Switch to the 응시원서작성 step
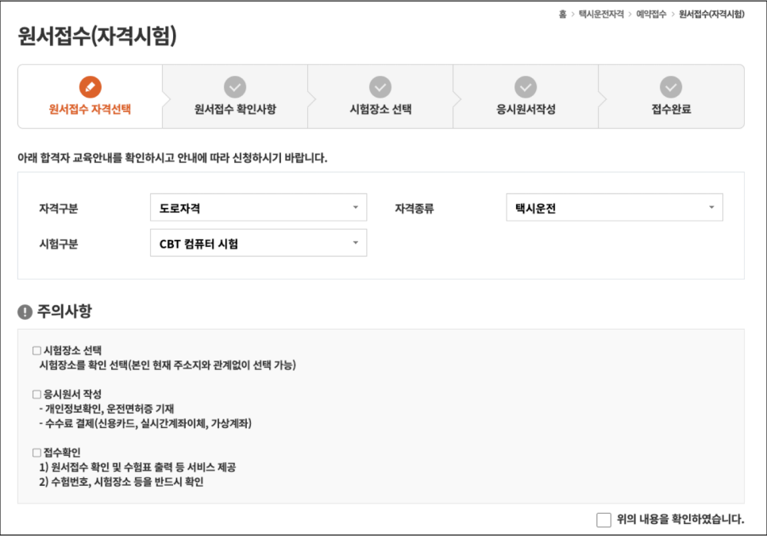The width and height of the screenshot is (767, 536). coord(526,97)
